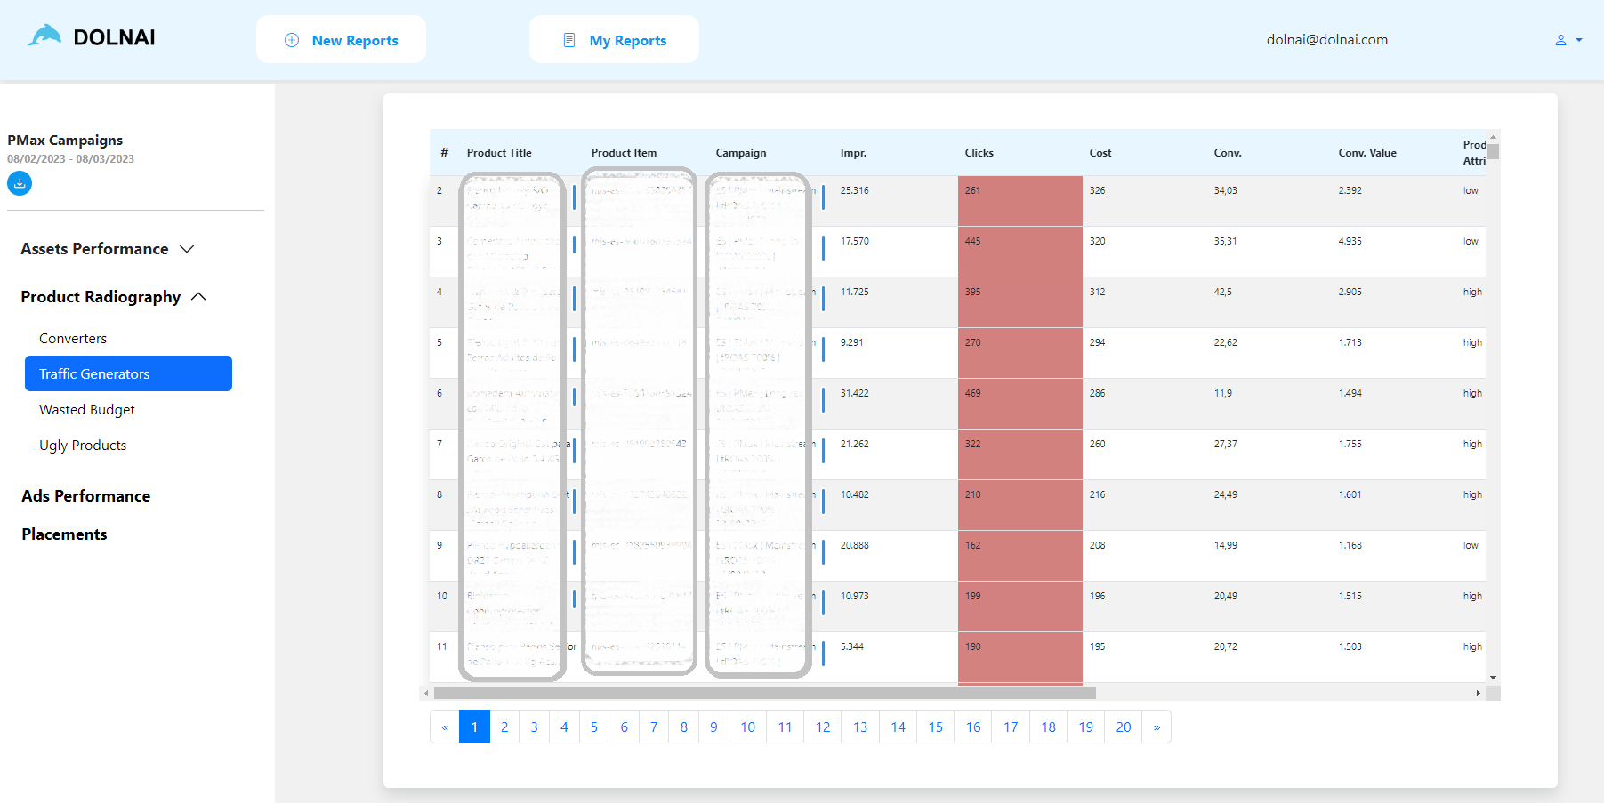The height and width of the screenshot is (803, 1604).
Task: Click the New Reports button
Action: pos(341,39)
